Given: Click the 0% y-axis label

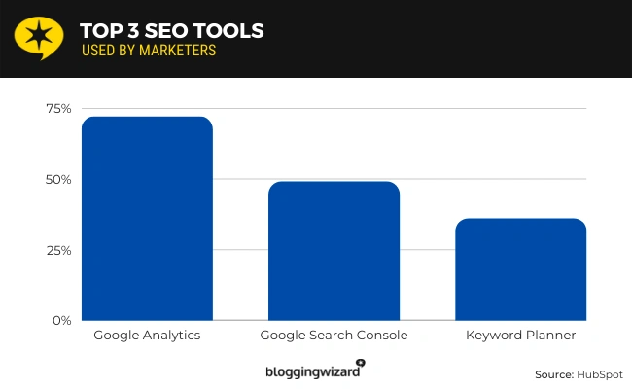Looking at the screenshot, I should point(62,320).
